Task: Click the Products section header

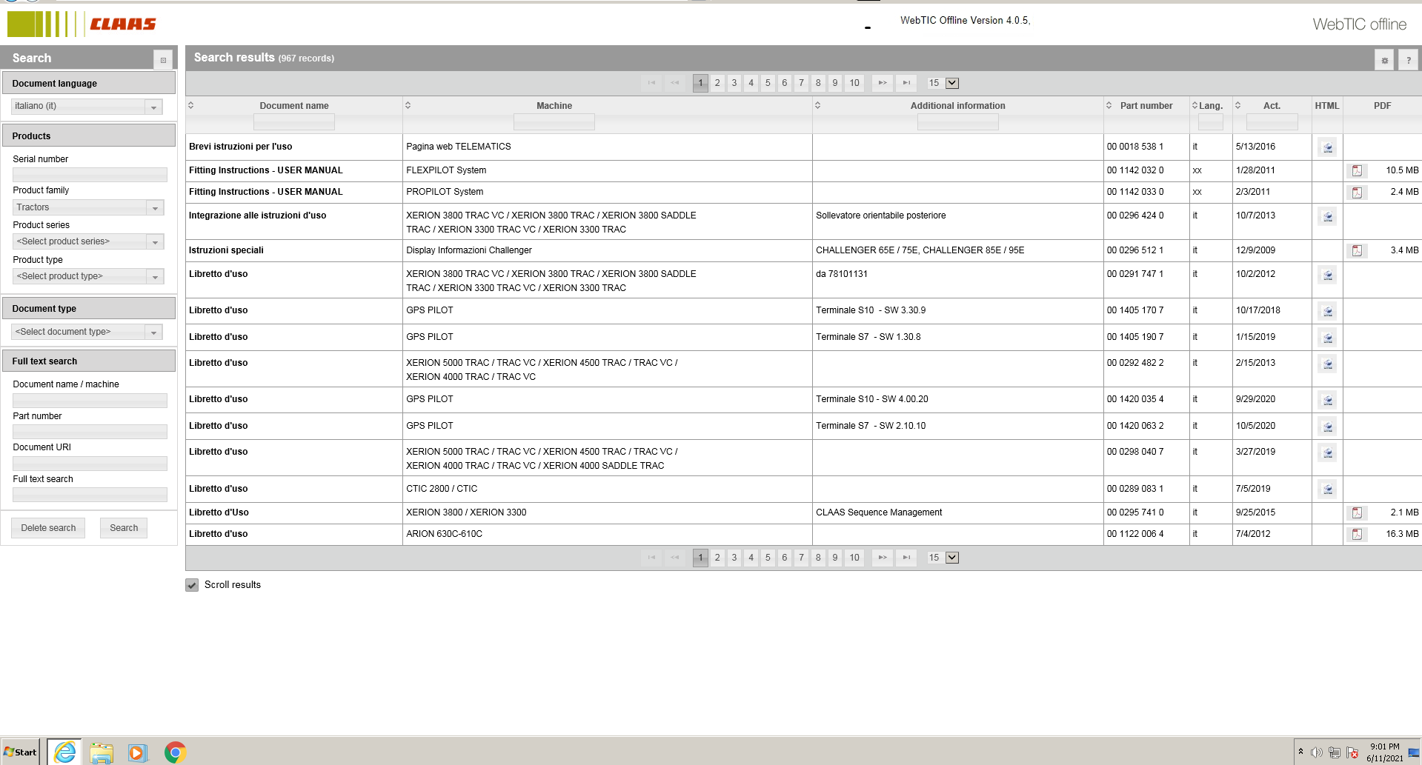Action: click(89, 136)
